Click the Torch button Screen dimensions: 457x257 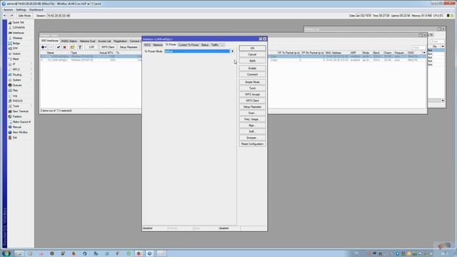(252, 89)
